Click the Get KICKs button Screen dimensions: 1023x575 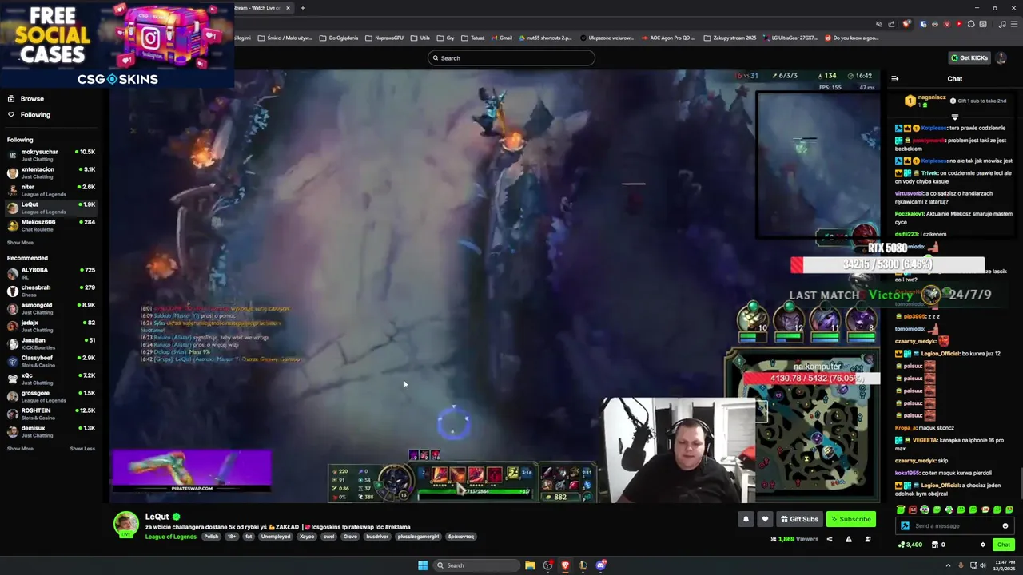pyautogui.click(x=969, y=57)
